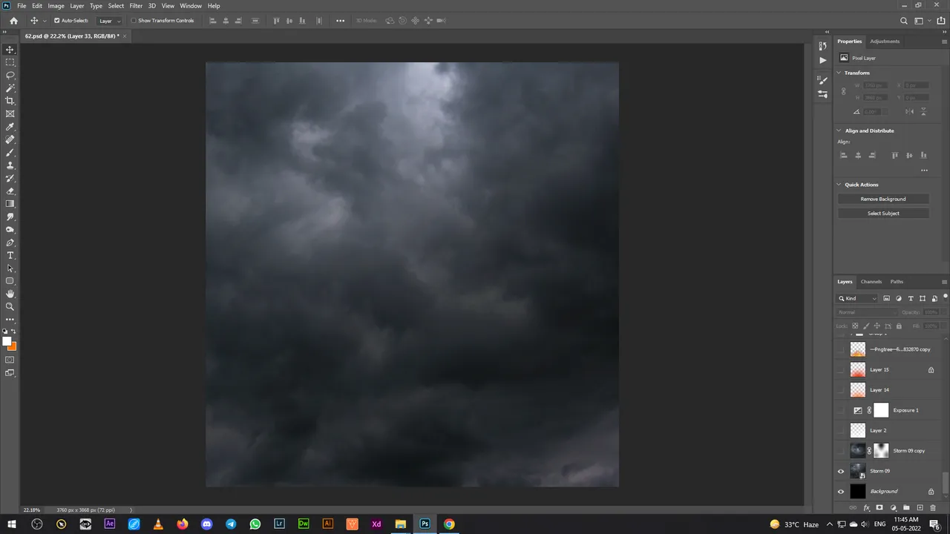Show the Exposure 1 adjustment layer

pos(841,410)
